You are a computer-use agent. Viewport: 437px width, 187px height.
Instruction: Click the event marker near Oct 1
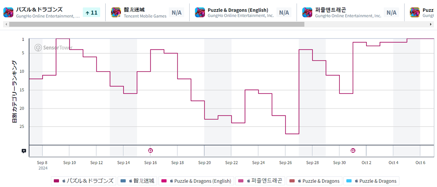pos(353,150)
